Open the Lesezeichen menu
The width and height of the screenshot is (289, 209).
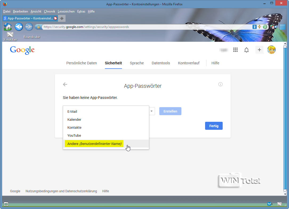tap(66, 11)
